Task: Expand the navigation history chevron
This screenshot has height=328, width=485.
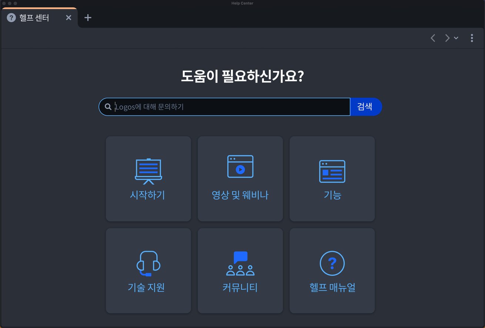Action: point(456,38)
